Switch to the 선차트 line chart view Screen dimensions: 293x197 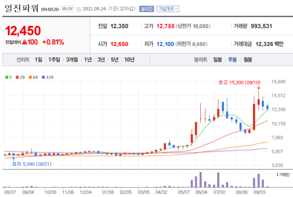coord(23,59)
